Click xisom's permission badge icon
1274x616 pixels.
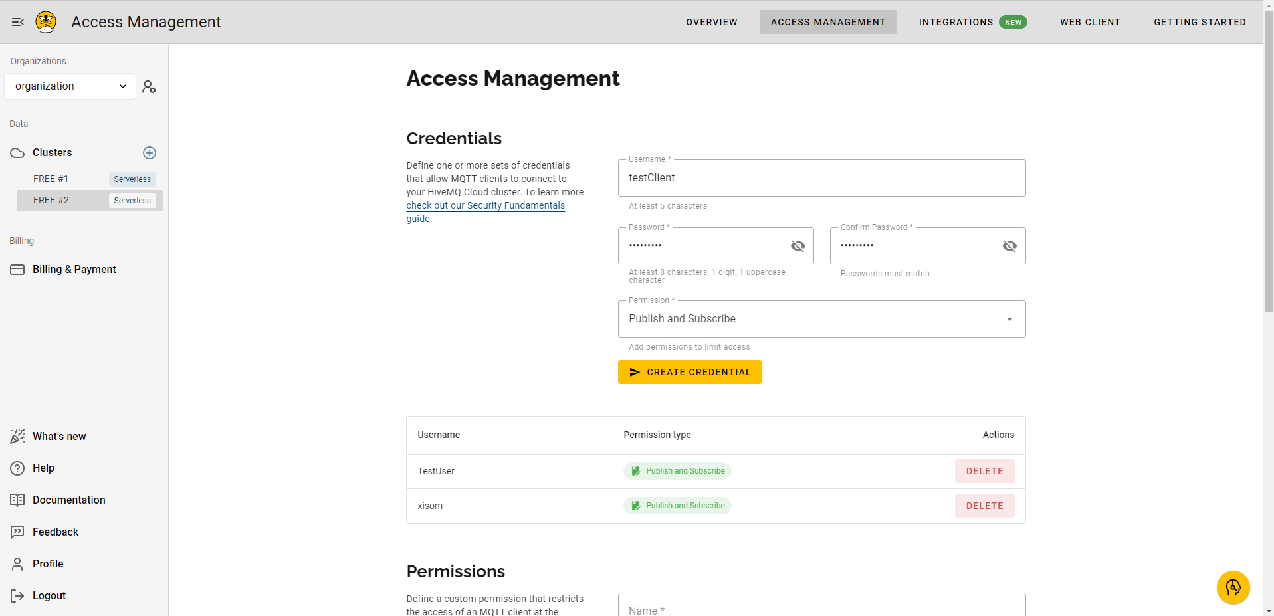(636, 506)
